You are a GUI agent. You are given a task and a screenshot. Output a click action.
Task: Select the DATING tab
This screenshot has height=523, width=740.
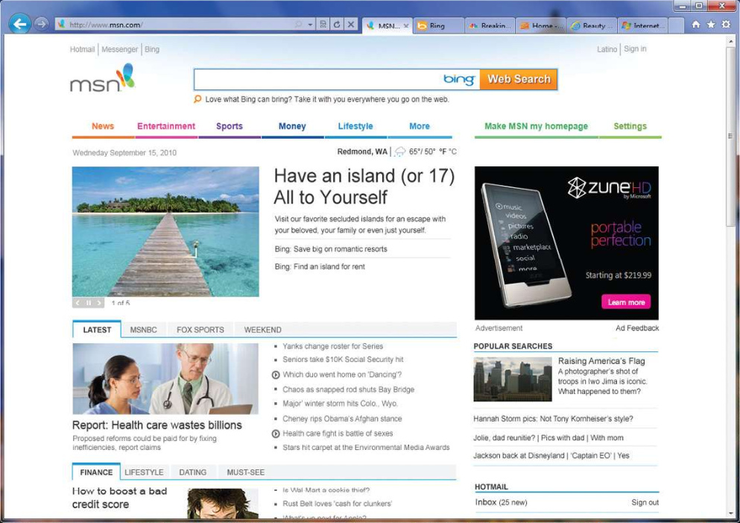click(x=192, y=472)
